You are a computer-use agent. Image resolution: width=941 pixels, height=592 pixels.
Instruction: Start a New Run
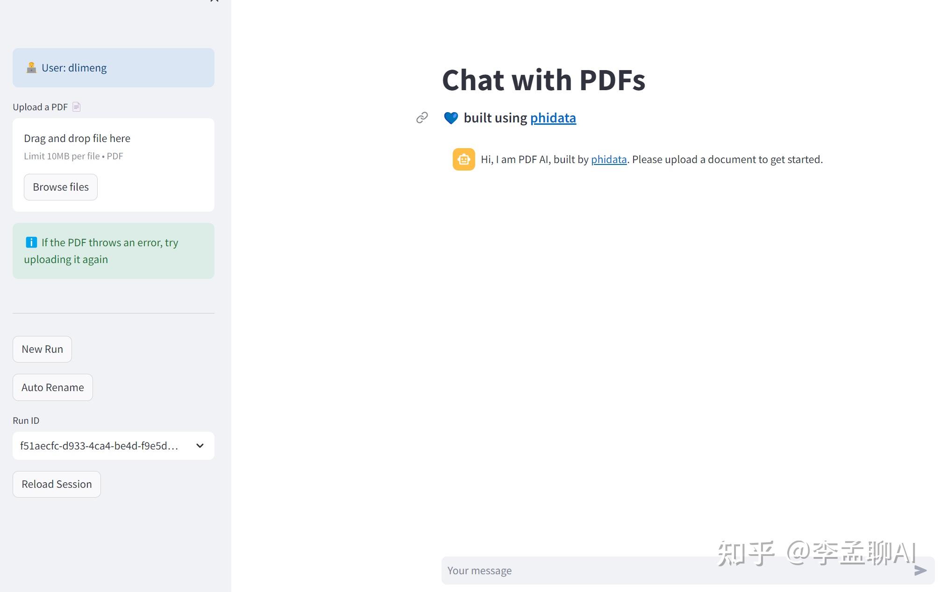(42, 349)
